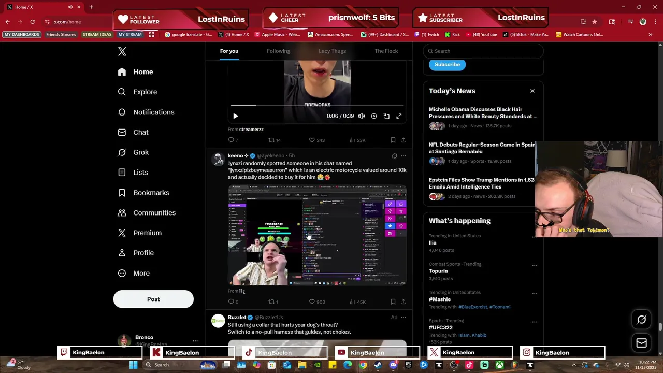This screenshot has height=373, width=663.
Task: Open more options on keeno's post
Action: (403, 156)
